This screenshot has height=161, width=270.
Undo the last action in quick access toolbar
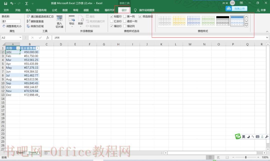12,3
